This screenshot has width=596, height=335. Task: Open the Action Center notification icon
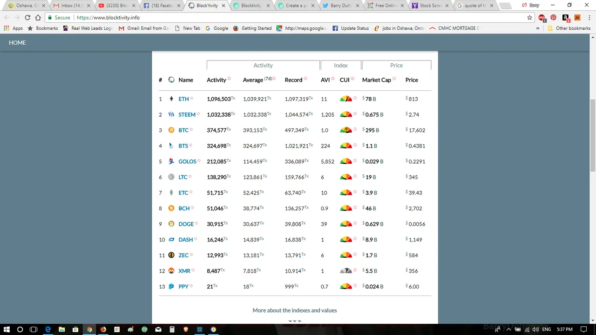click(584, 329)
